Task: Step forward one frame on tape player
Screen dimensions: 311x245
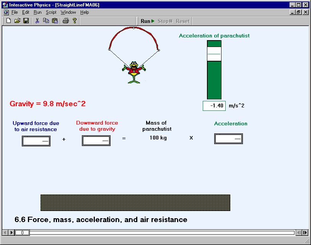Action: pos(11,232)
